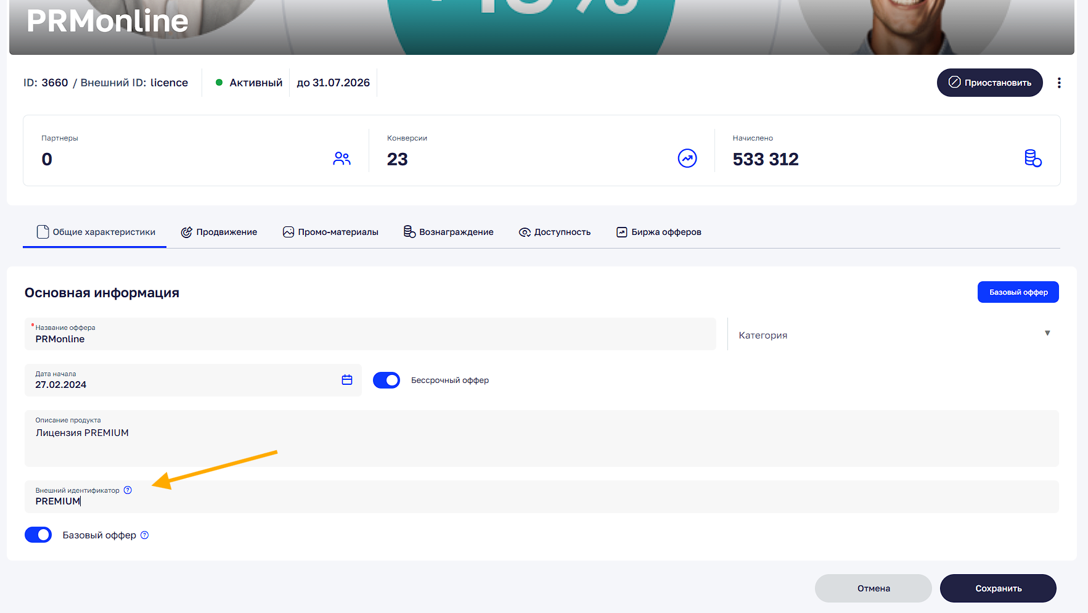1088x613 pixels.
Task: Open the Промо-материалы tab
Action: click(330, 232)
